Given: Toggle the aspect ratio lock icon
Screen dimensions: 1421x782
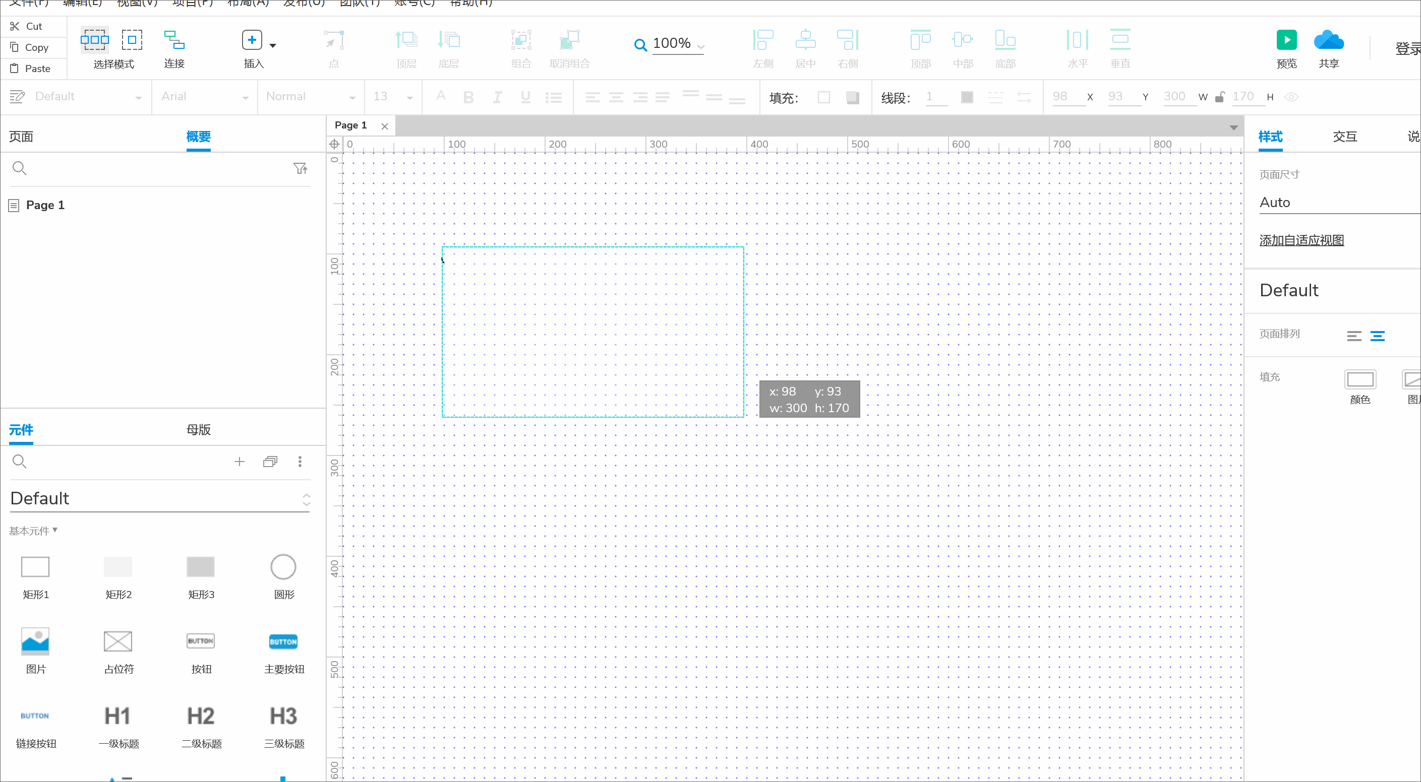Looking at the screenshot, I should tap(1220, 97).
